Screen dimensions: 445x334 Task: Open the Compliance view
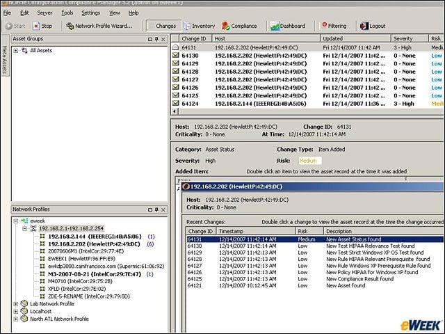[239, 26]
